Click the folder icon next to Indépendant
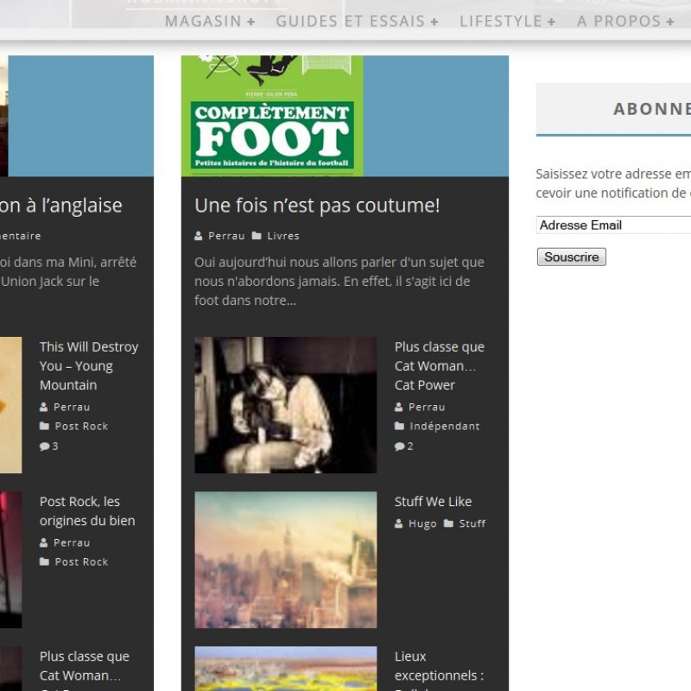Viewport: 691px width, 691px height. point(399,427)
